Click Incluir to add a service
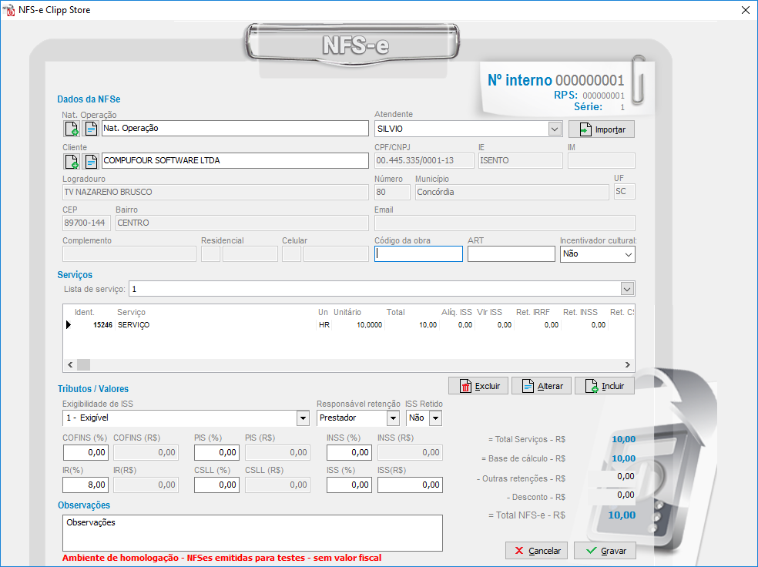Screen dimensions: 758x567 point(605,386)
